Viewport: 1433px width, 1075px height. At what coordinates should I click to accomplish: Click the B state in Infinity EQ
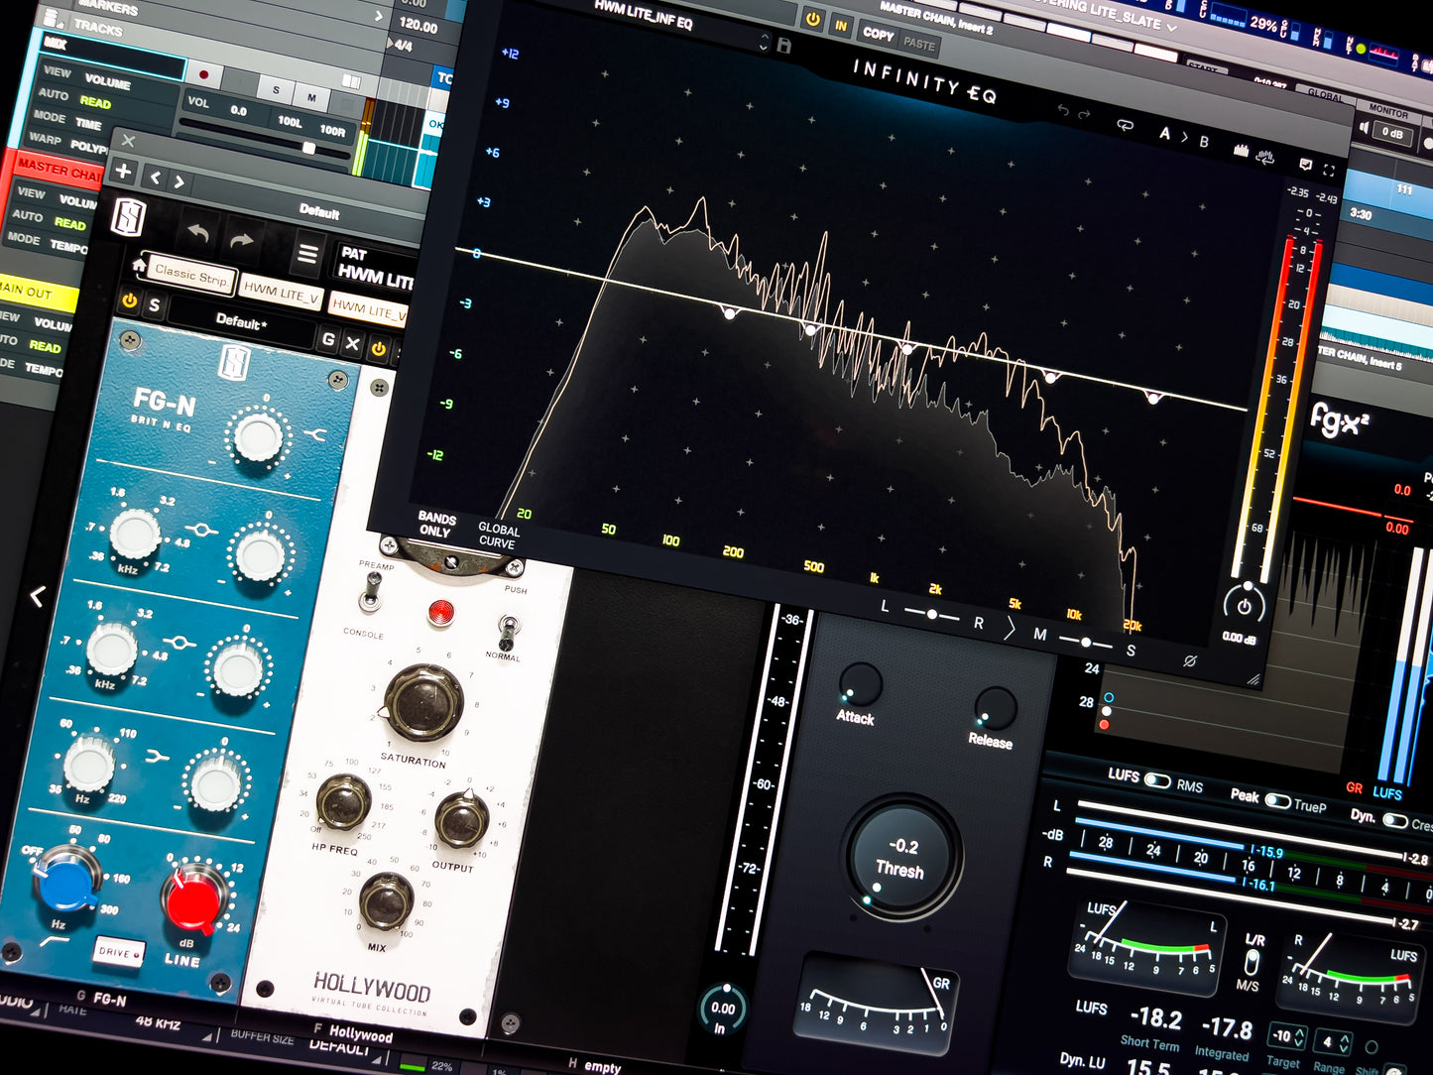point(1204,141)
